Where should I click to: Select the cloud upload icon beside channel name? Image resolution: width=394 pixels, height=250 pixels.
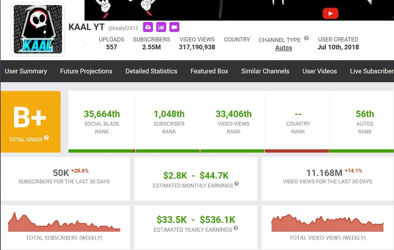(x=148, y=28)
